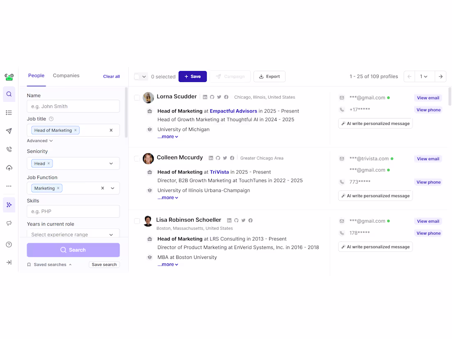This screenshot has width=452, height=339.
Task: Go to the next page of profiles
Action: (440, 76)
